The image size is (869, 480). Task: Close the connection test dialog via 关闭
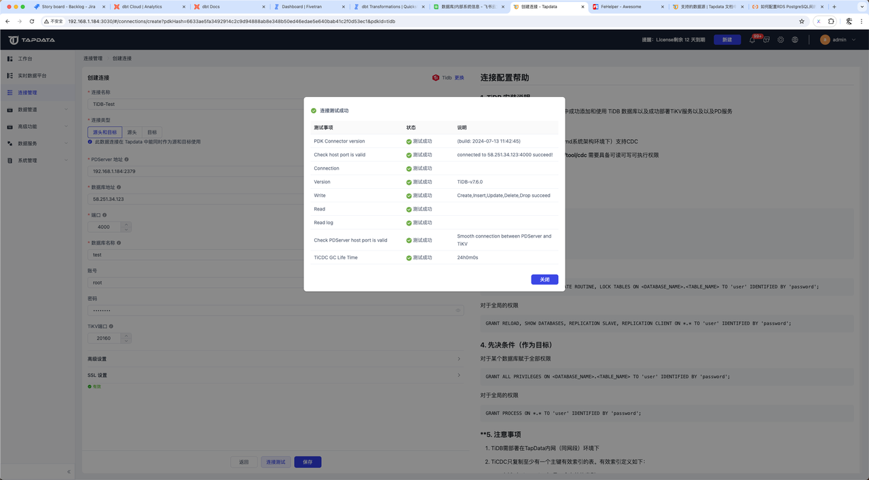[544, 279]
